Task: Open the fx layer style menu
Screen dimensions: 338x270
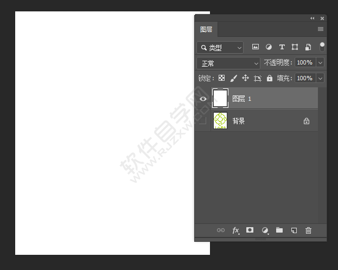Action: click(236, 230)
